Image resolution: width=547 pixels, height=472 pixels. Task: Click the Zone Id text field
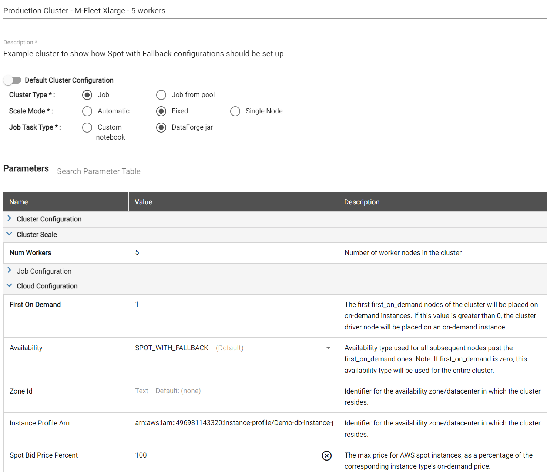(234, 391)
